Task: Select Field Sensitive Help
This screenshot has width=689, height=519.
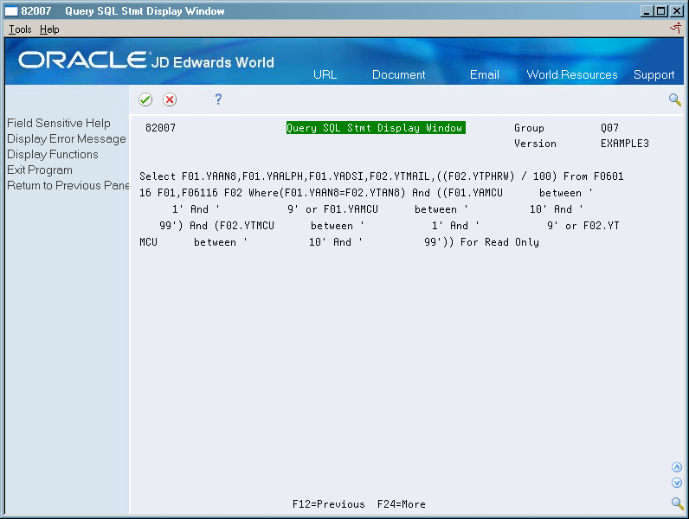Action: click(x=59, y=124)
